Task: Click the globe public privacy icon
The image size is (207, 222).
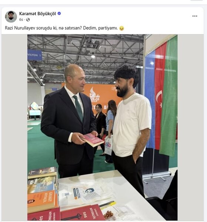Action: click(28, 20)
